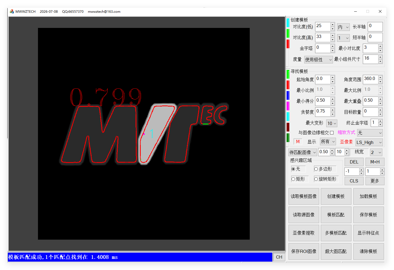Click the 模板匹配 button
The height and width of the screenshot is (270, 394).
tap(336, 215)
